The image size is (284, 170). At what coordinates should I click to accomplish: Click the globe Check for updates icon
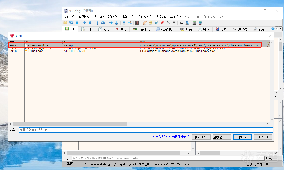200,23
